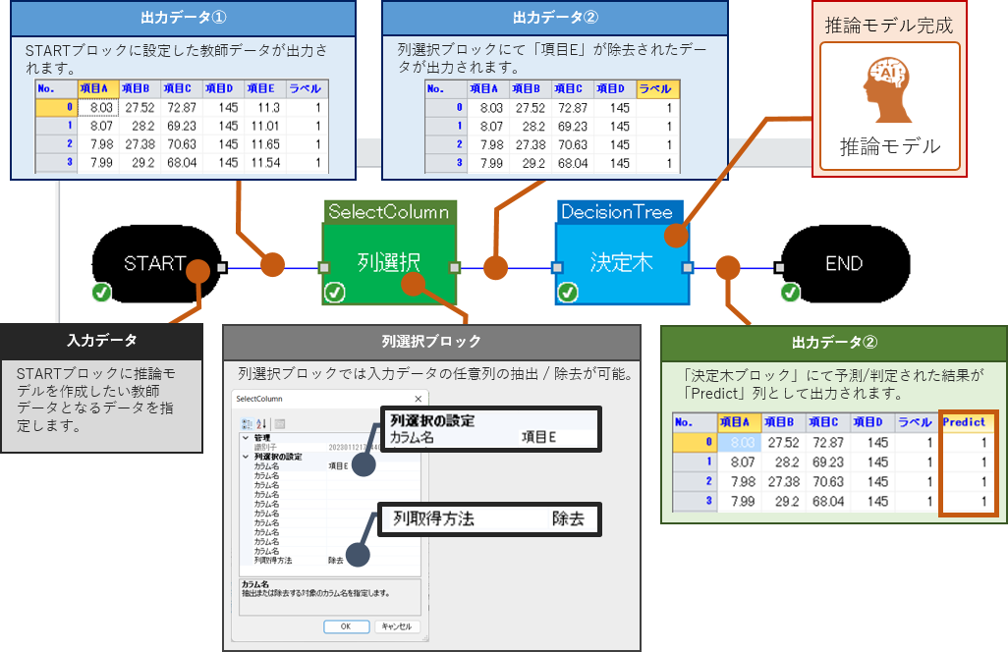
Task: Click the green check mark on 決定木 block
Action: [568, 293]
